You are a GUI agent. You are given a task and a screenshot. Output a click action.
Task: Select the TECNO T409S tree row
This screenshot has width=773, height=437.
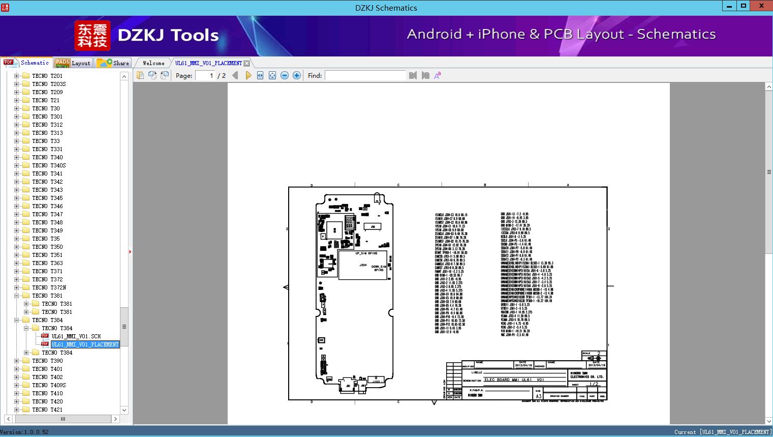click(49, 385)
